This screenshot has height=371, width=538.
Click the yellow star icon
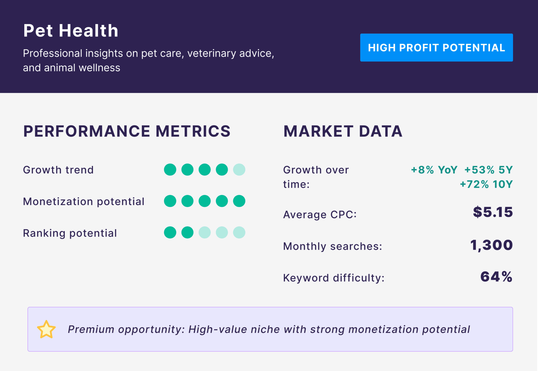46,330
